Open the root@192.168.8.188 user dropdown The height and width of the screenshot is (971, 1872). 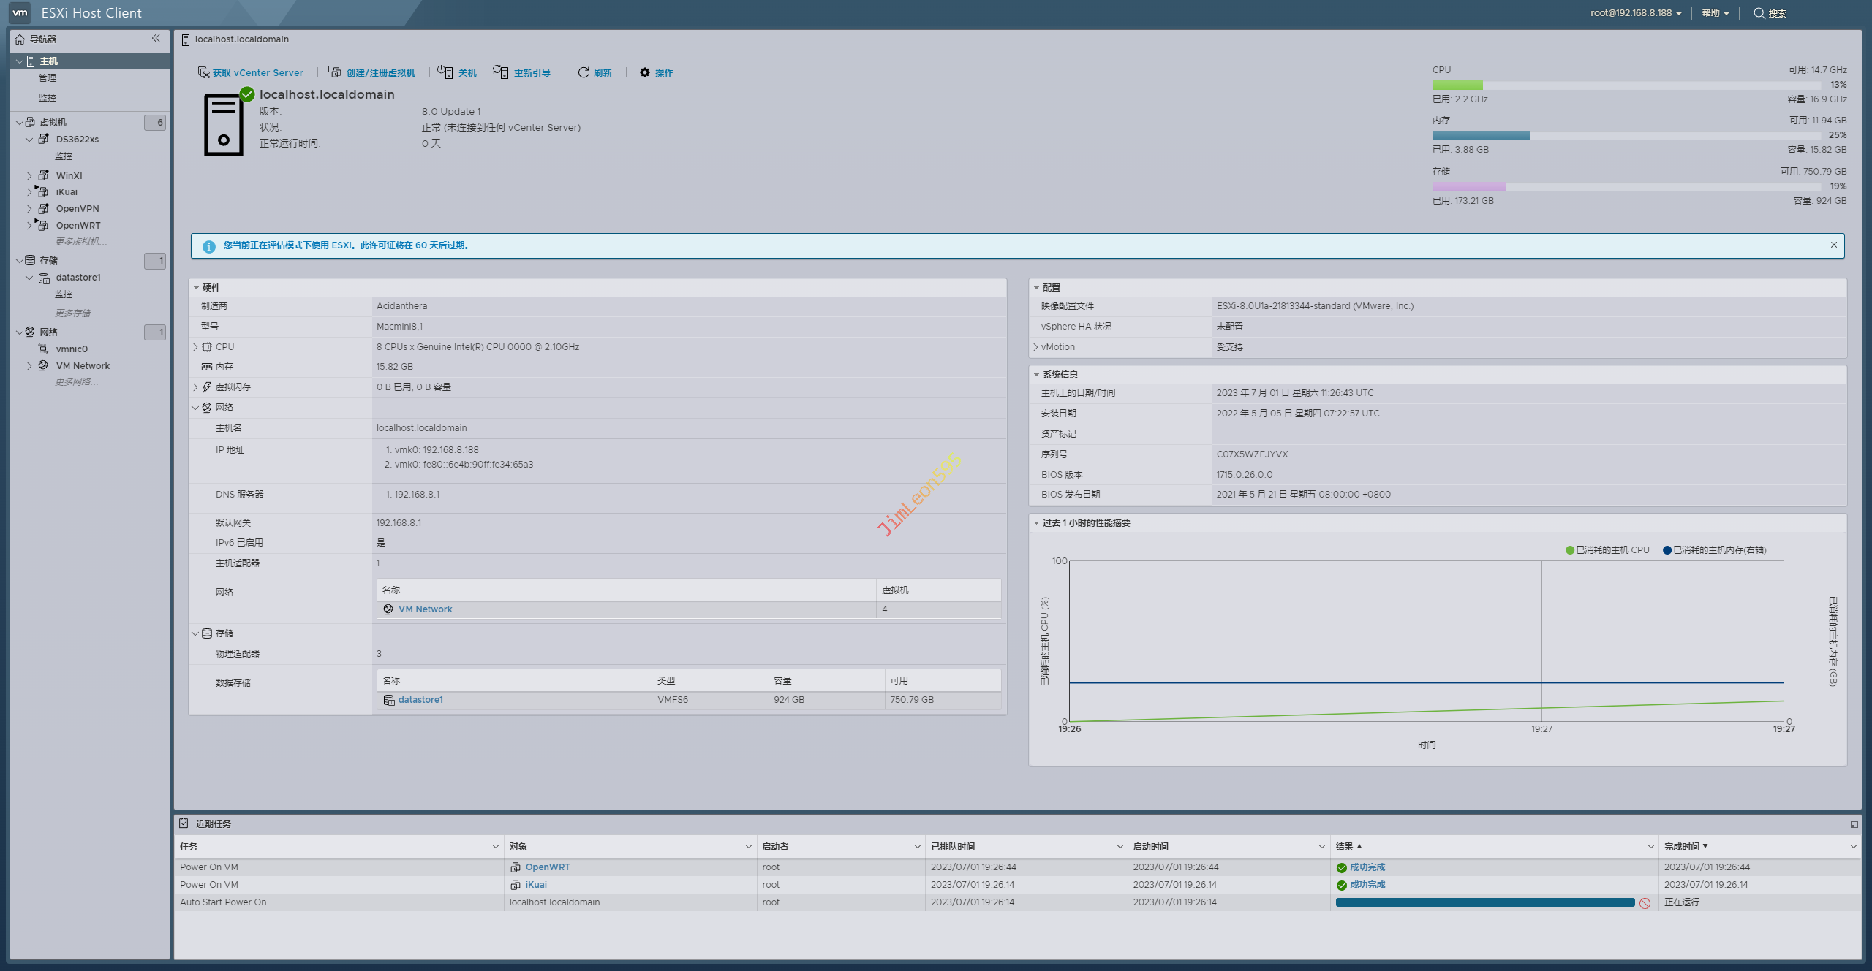point(1635,13)
